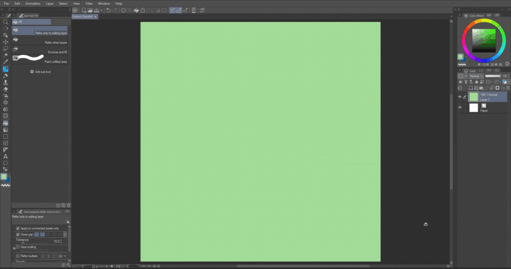Screen dimensions: 511x269
Task: Click the create layer mask icon
Action: pos(497,88)
